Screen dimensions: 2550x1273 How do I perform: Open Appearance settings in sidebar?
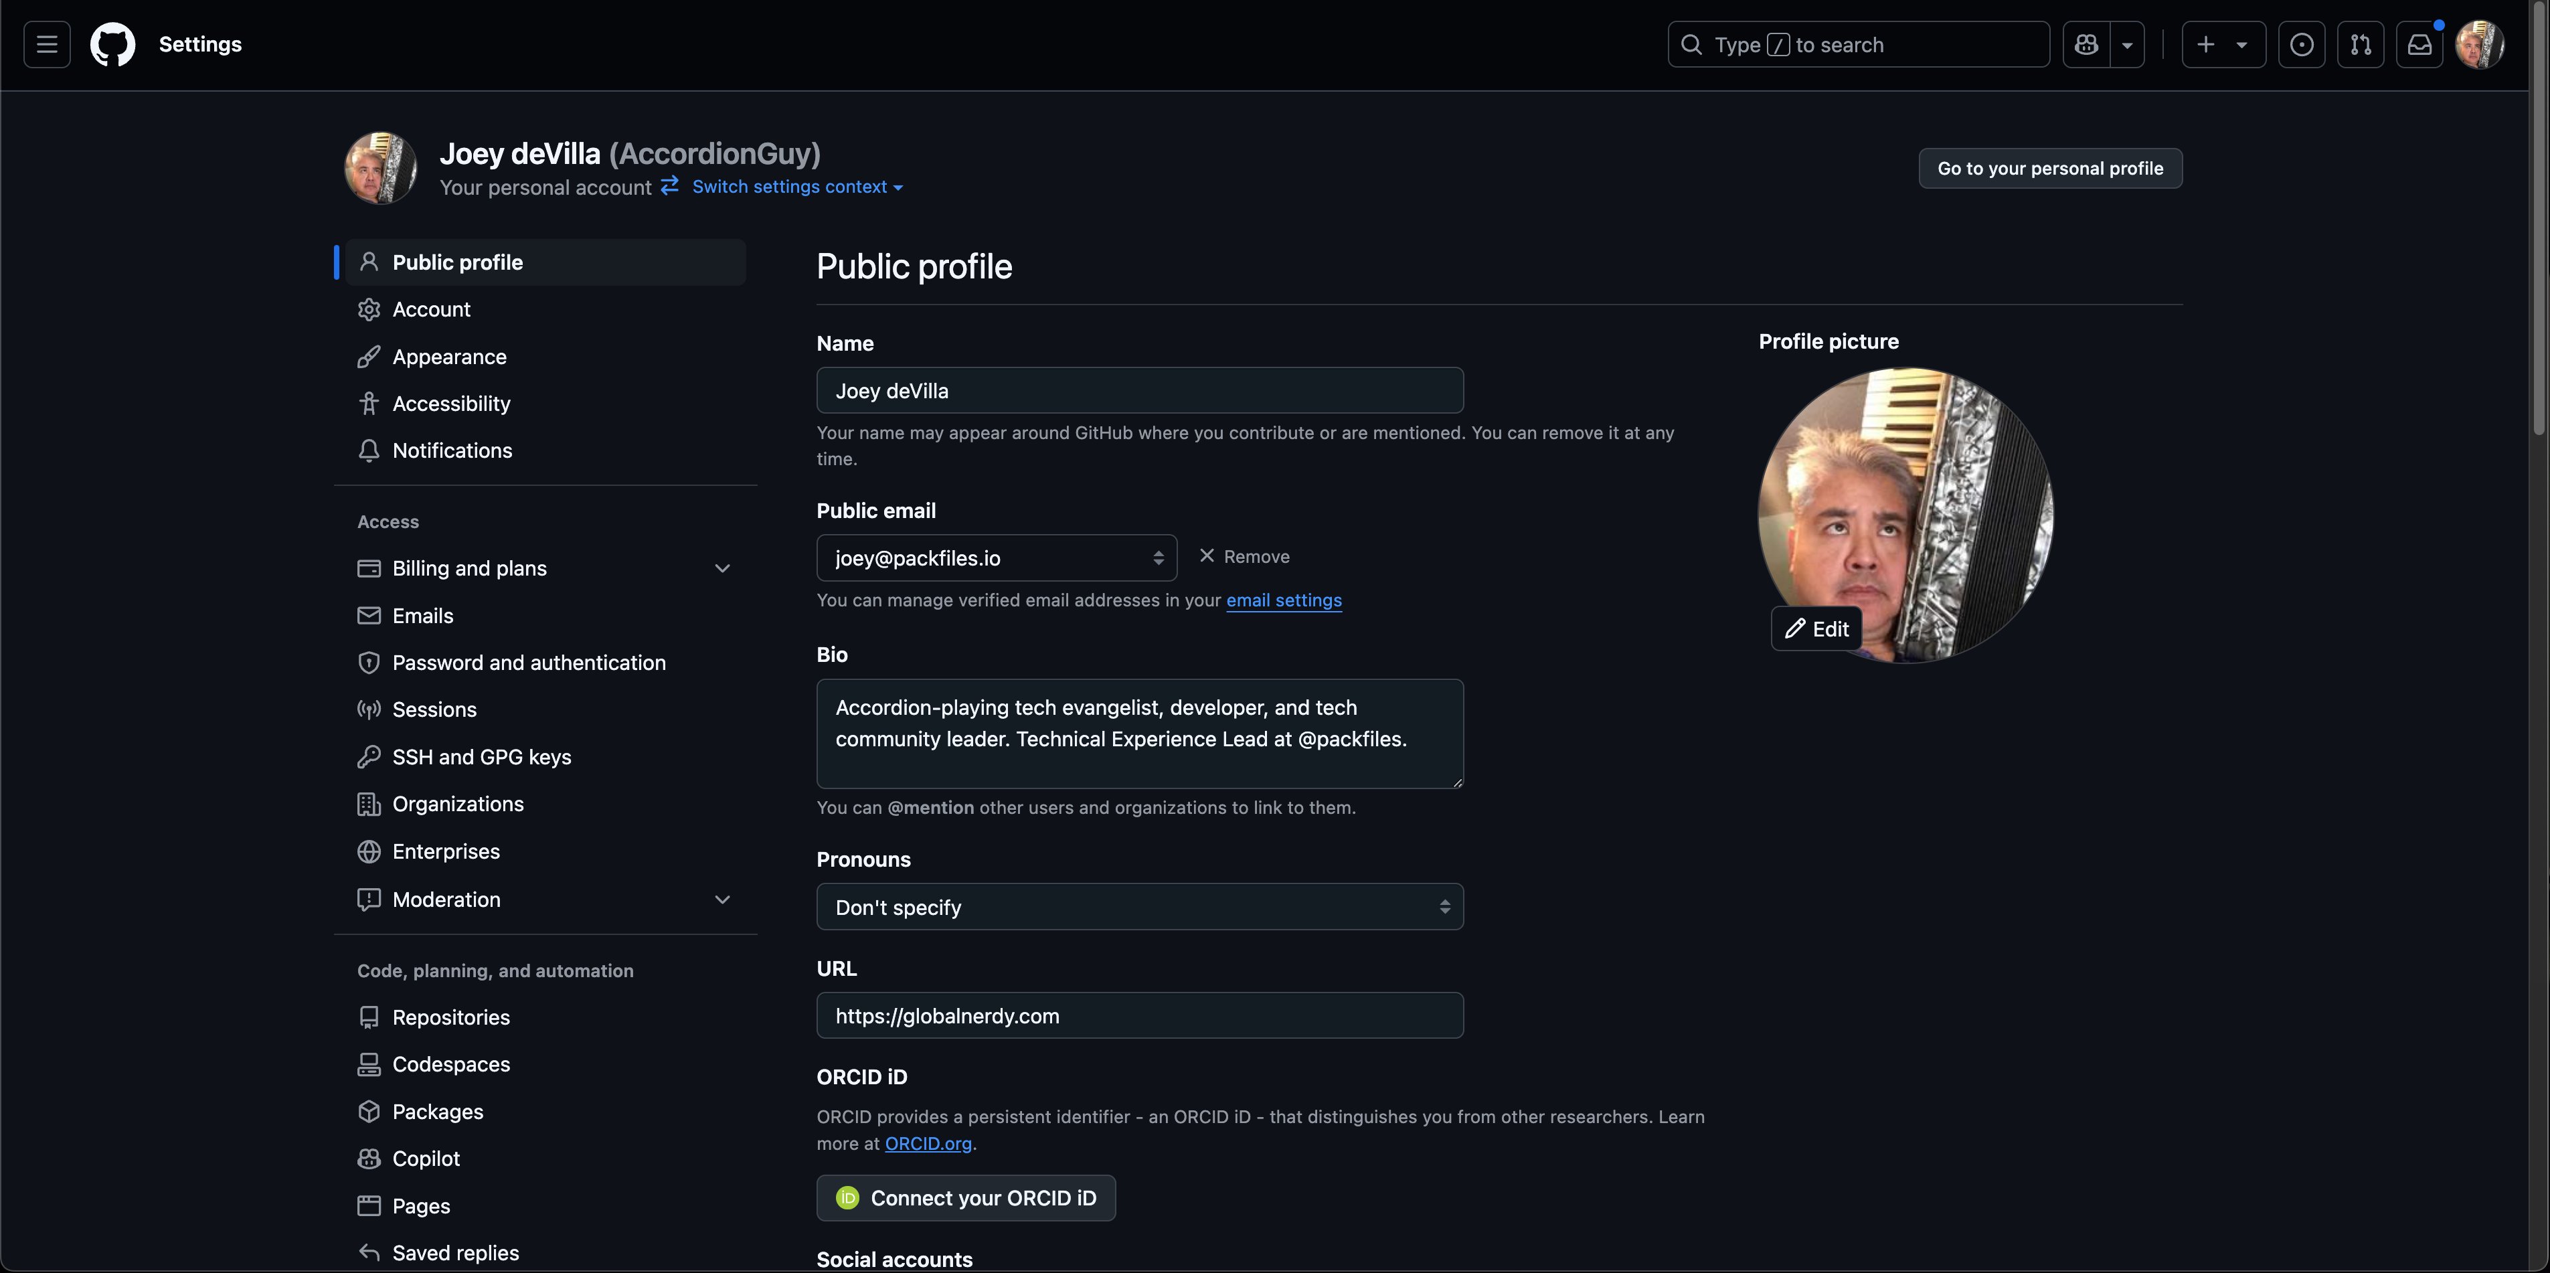click(545, 356)
